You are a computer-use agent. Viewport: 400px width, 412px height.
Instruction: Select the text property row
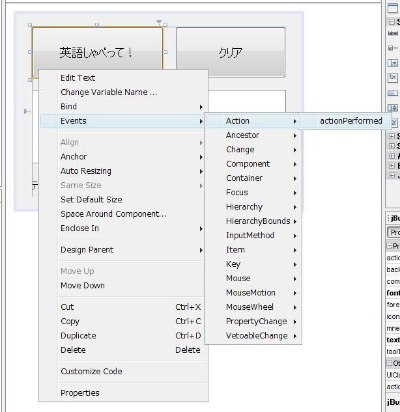[x=393, y=340]
